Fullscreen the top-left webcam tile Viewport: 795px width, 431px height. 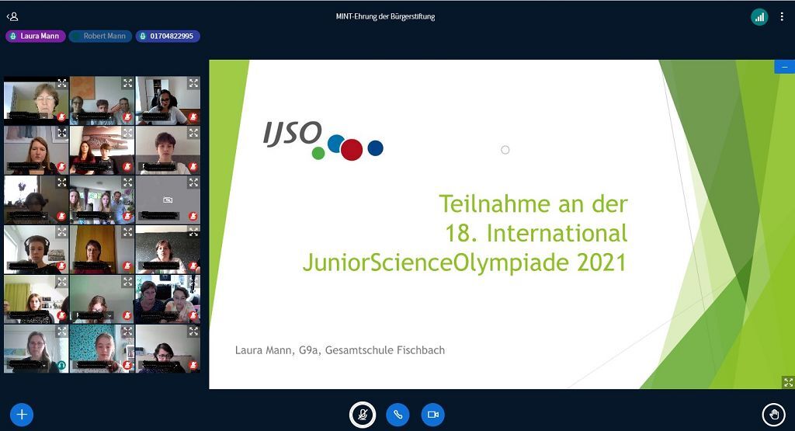[61, 83]
